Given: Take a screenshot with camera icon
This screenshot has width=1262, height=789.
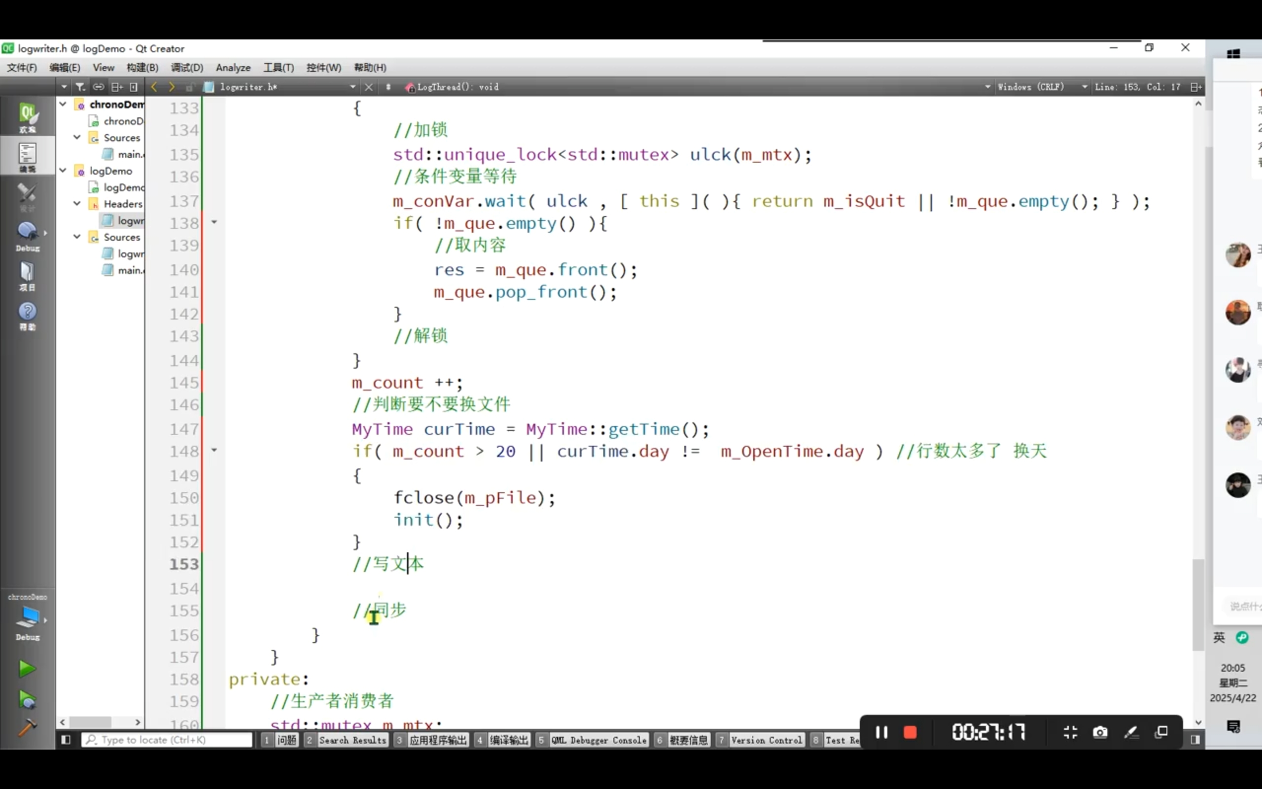Looking at the screenshot, I should click(1100, 732).
